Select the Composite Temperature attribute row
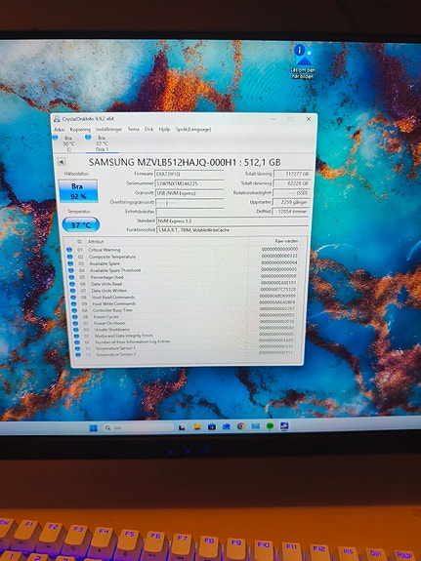This screenshot has width=421, height=561. 183,257
